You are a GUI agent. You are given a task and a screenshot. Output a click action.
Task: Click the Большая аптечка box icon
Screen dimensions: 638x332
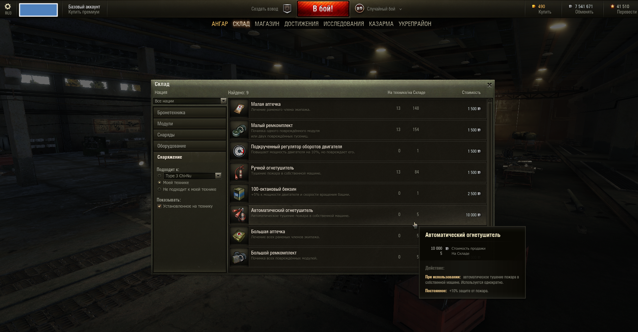(239, 236)
